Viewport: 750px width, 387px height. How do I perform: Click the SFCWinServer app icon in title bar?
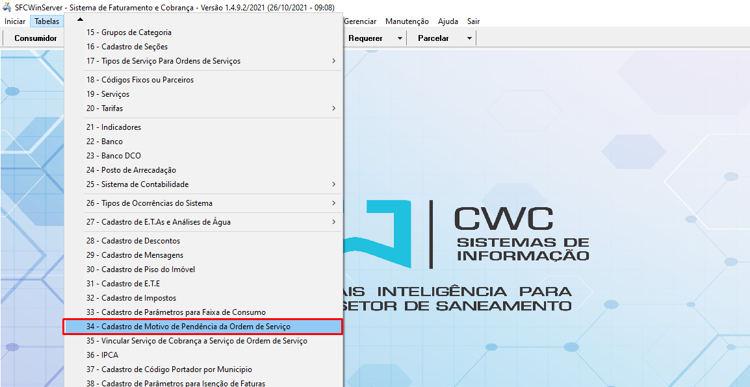pyautogui.click(x=7, y=8)
